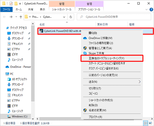Switch to the 表示 ribbon tab
154x126 pixels.
[43, 10]
